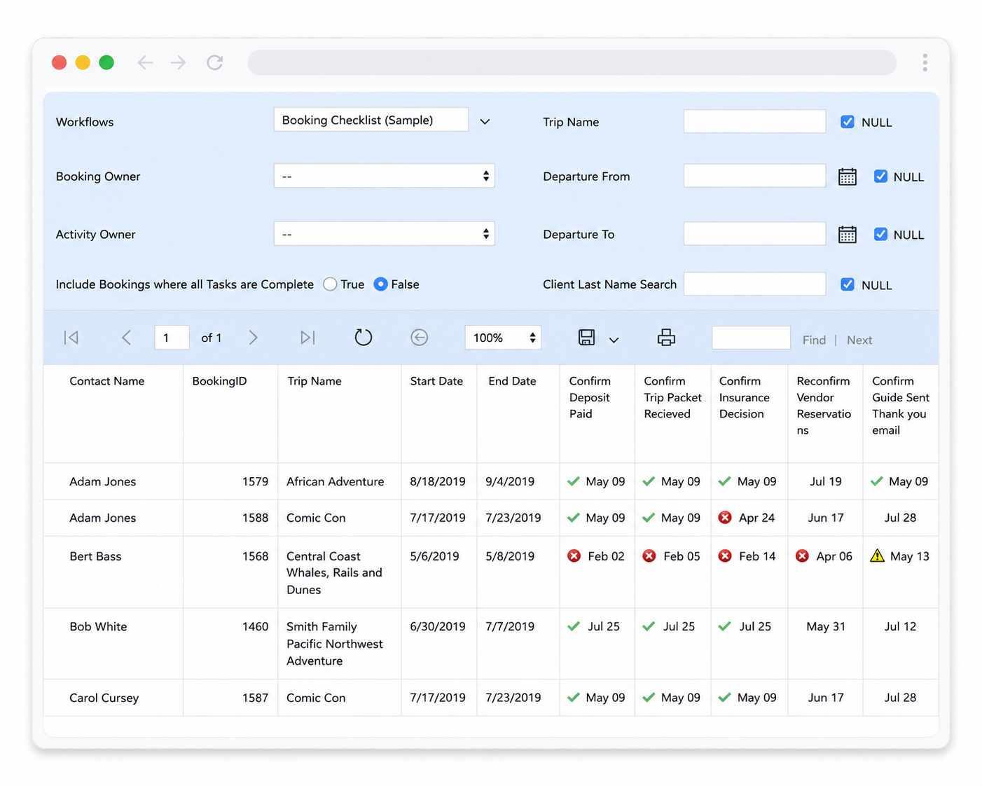The height and width of the screenshot is (786, 982).
Task: Click the browser back arrow
Action: pyautogui.click(x=145, y=62)
